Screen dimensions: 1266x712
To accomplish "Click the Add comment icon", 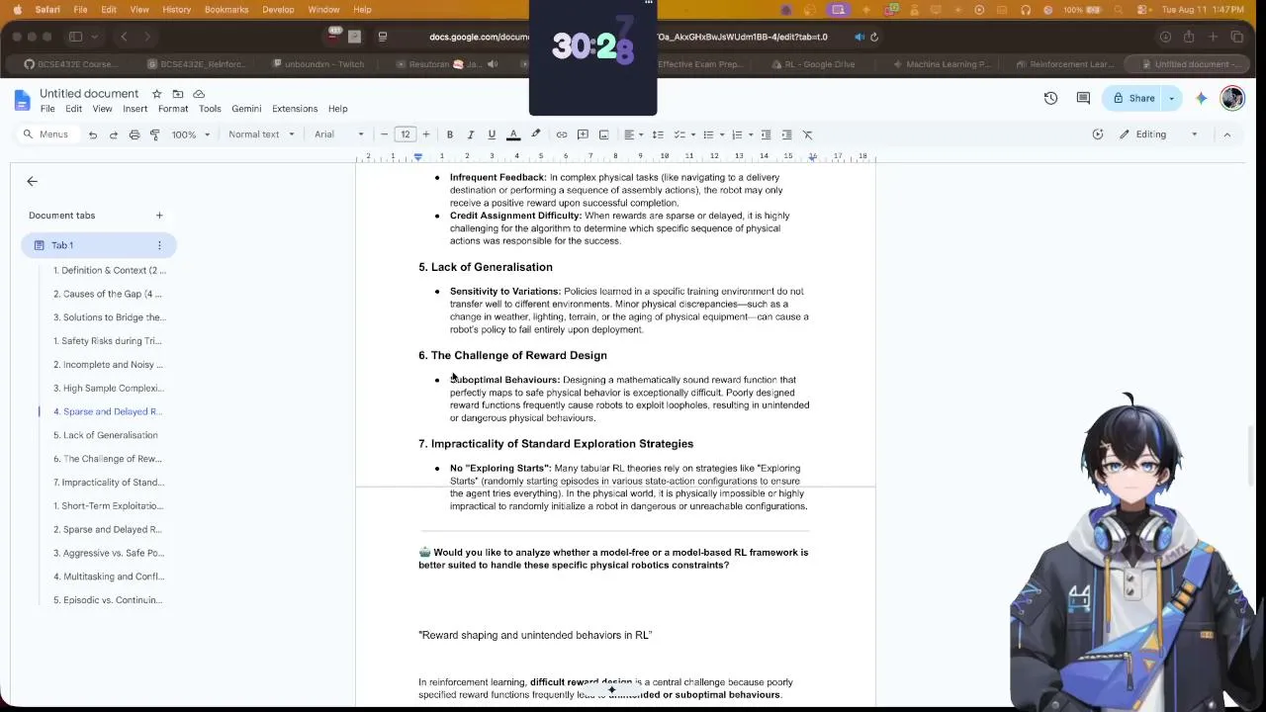I will 583,134.
